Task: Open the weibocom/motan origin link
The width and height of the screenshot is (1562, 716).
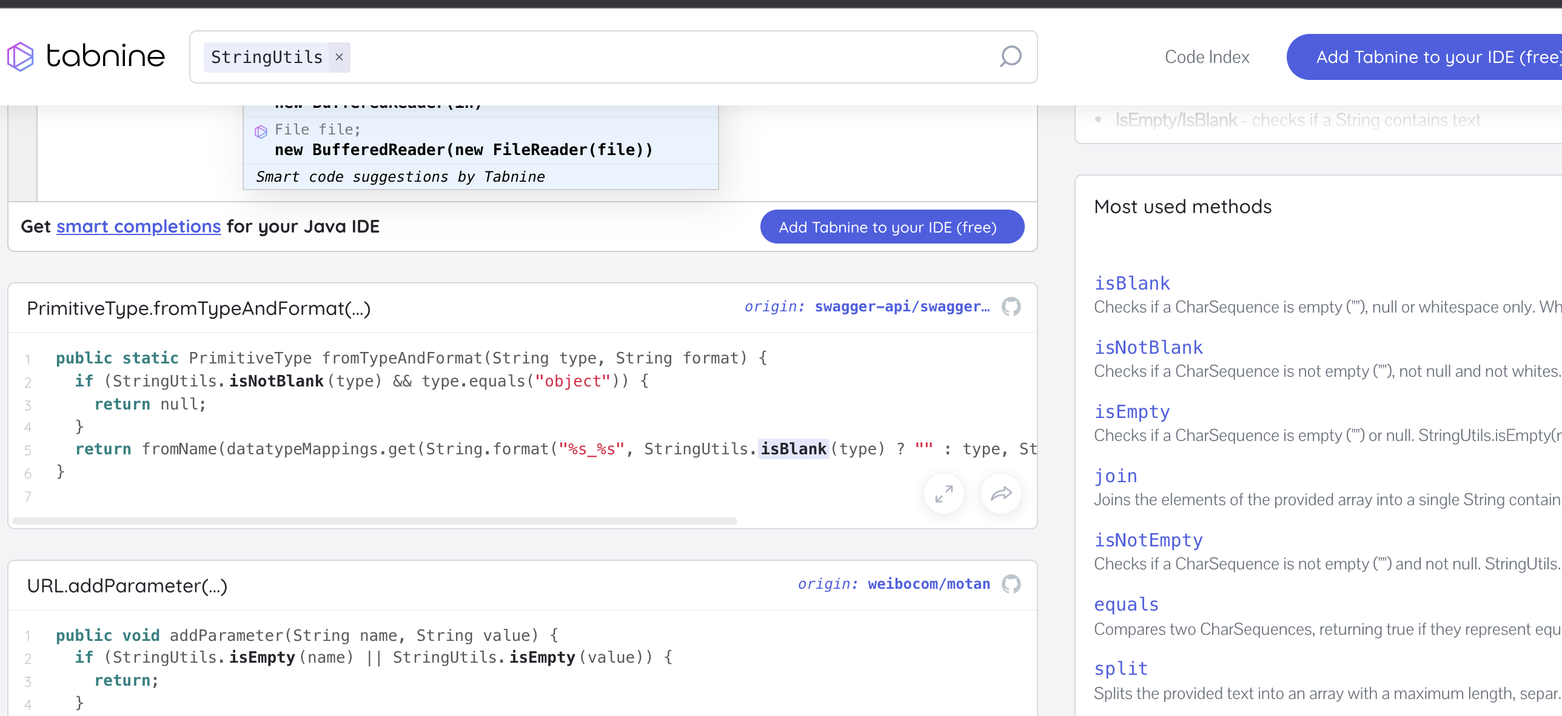Action: coord(928,584)
